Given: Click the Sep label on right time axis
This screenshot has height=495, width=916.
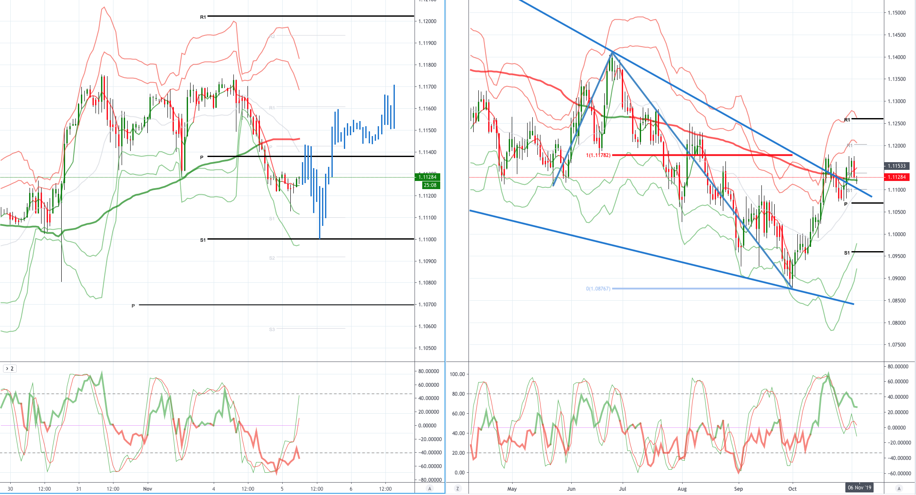Looking at the screenshot, I should pyautogui.click(x=738, y=489).
